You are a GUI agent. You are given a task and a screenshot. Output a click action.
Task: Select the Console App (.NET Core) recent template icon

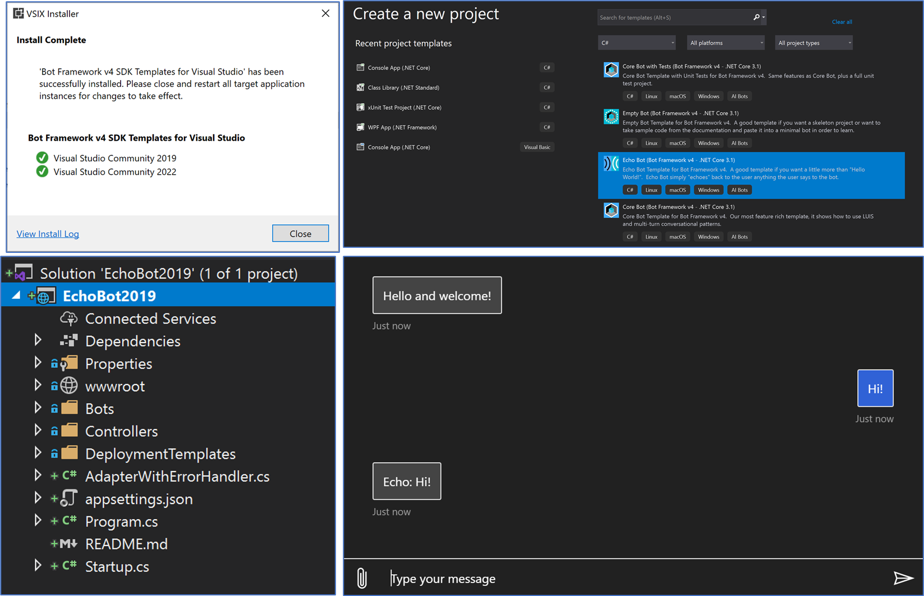coord(360,67)
